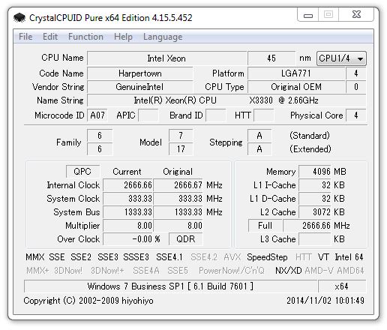This screenshot has height=330, width=387.
Task: Click the SSSE3 feature label
Action: coord(136,257)
